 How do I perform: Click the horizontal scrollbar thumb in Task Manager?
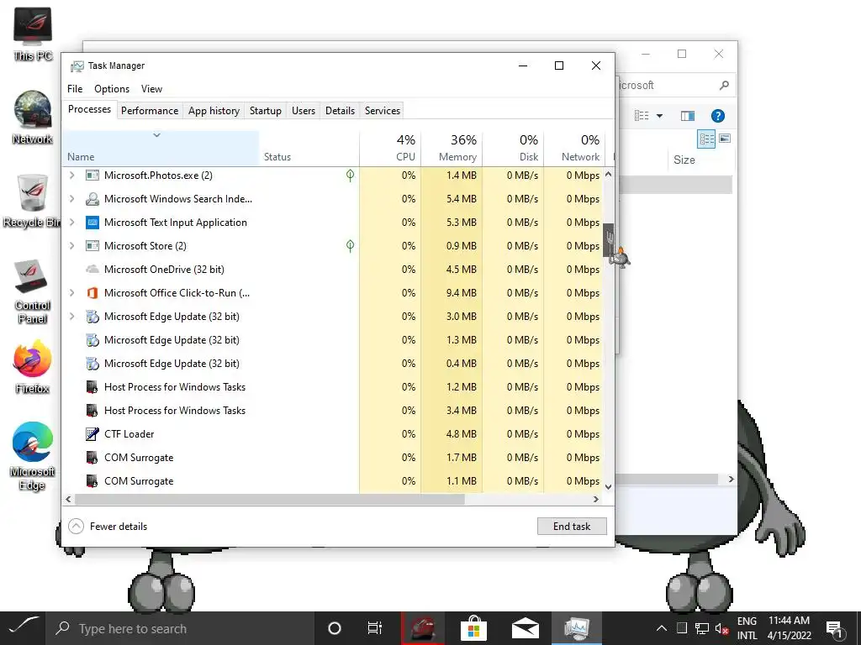pos(270,500)
